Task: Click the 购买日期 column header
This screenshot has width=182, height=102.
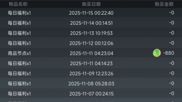Action: [91, 4]
